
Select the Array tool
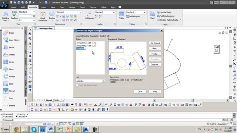9,62
